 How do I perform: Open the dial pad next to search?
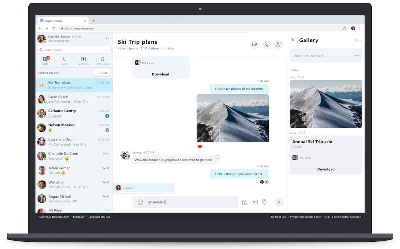107,50
